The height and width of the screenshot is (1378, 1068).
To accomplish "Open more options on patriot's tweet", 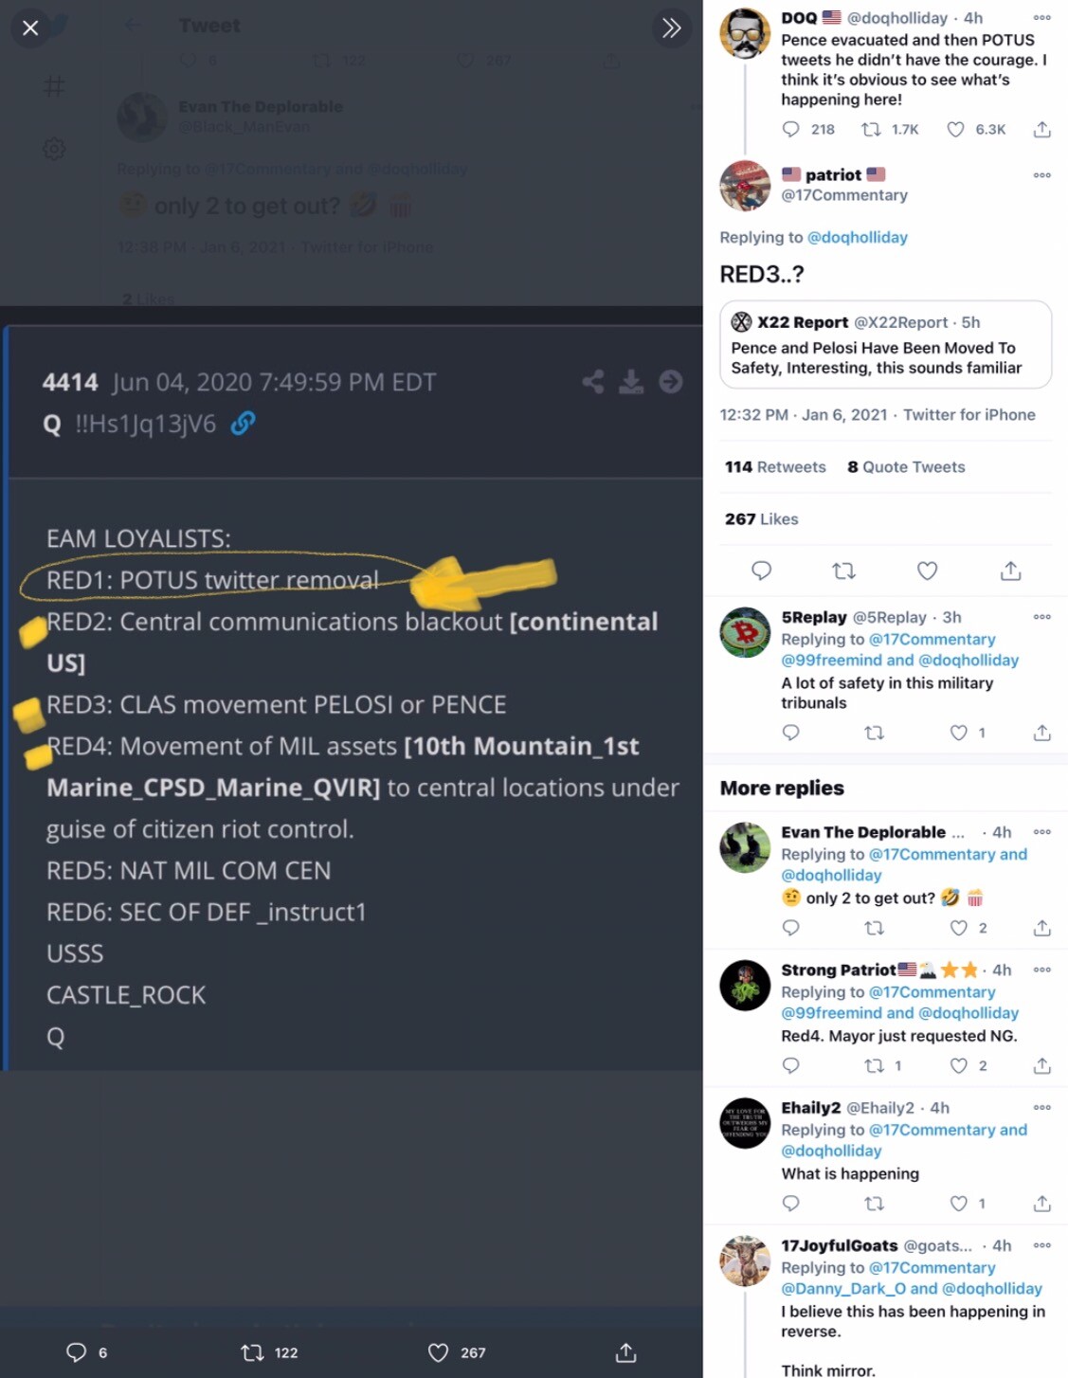I will (x=1041, y=175).
